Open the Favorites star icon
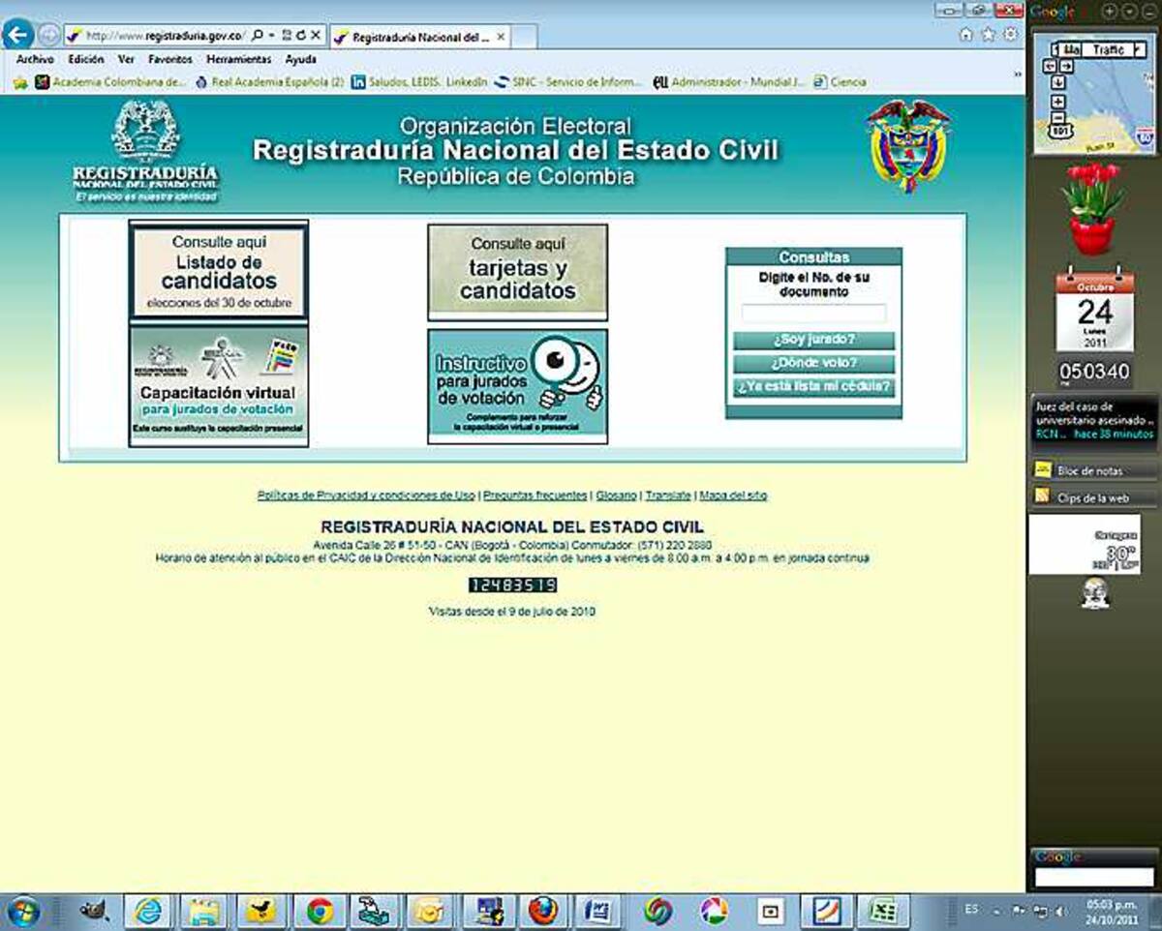The width and height of the screenshot is (1162, 931). [x=988, y=35]
